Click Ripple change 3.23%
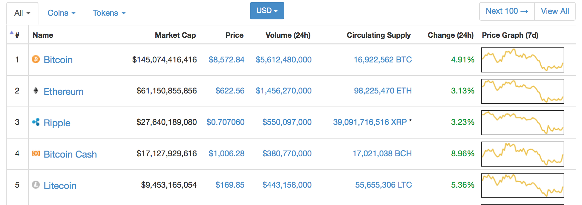The width and height of the screenshot is (582, 205). 463,122
